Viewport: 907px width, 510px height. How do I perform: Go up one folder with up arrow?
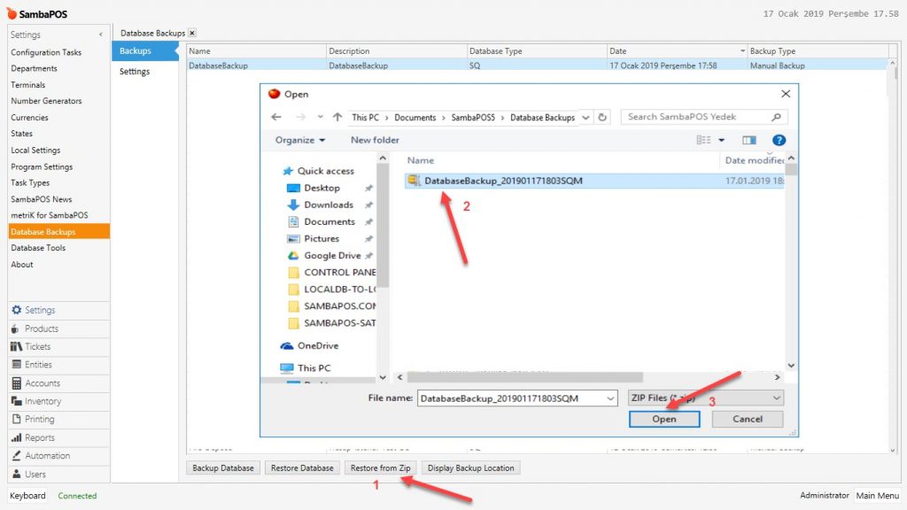tap(337, 117)
